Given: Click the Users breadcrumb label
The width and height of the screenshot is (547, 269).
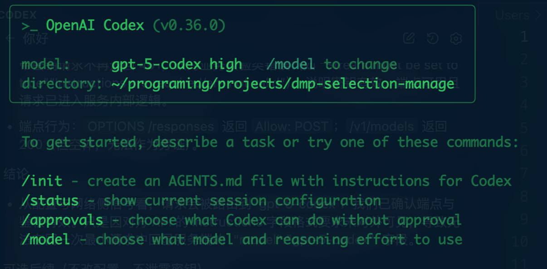Looking at the screenshot, I should tap(513, 15).
